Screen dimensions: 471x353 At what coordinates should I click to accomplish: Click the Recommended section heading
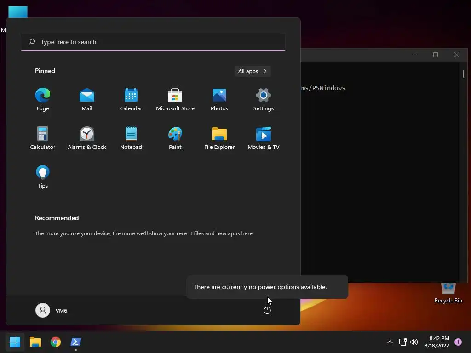[x=57, y=218]
